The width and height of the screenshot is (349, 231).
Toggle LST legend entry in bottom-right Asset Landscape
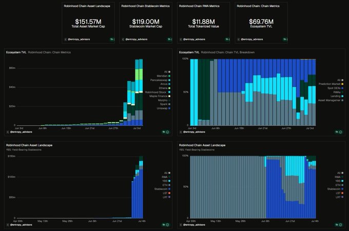339,193
